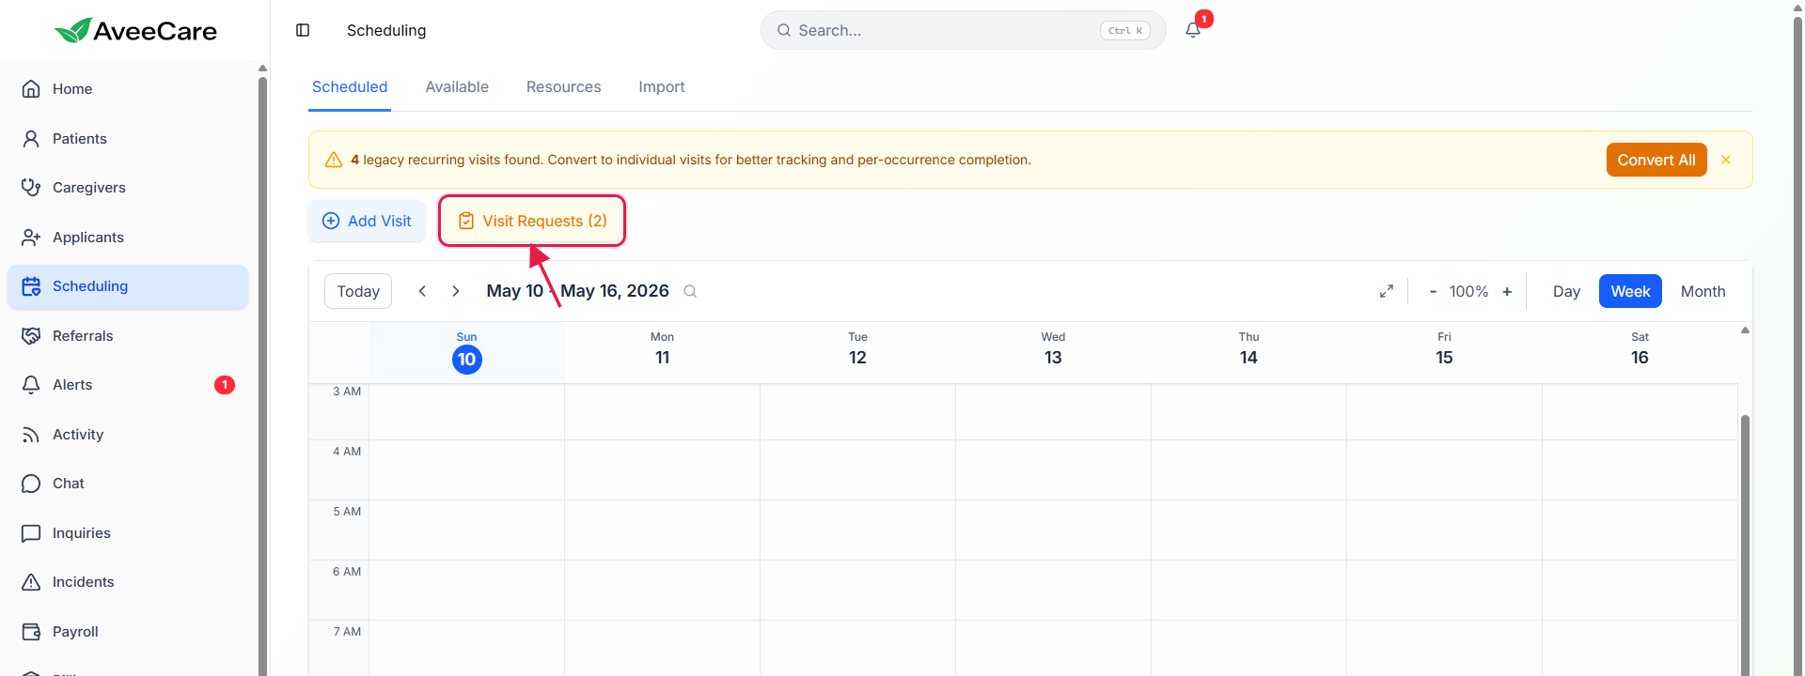Select Wednesday 13 column header
The height and width of the screenshot is (676, 1805).
coord(1054,352)
